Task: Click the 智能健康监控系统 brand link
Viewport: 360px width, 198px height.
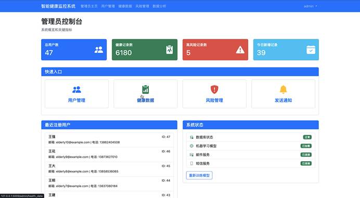Action: tap(58, 6)
